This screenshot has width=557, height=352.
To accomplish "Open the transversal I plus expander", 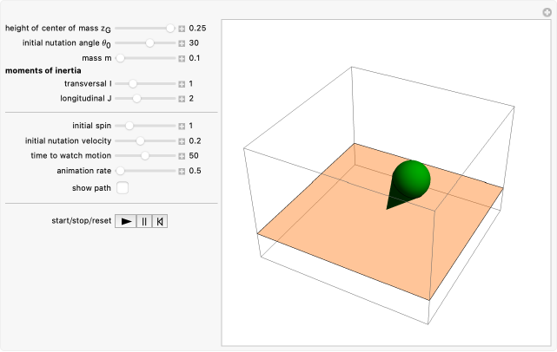I will pyautogui.click(x=182, y=84).
